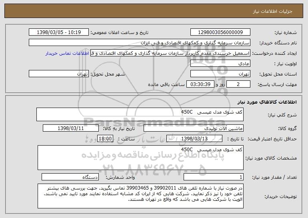Screen dimensions: 308x218
Task: Click the announcement date field 1398/03/05 - 10:19
Action: click(x=59, y=32)
